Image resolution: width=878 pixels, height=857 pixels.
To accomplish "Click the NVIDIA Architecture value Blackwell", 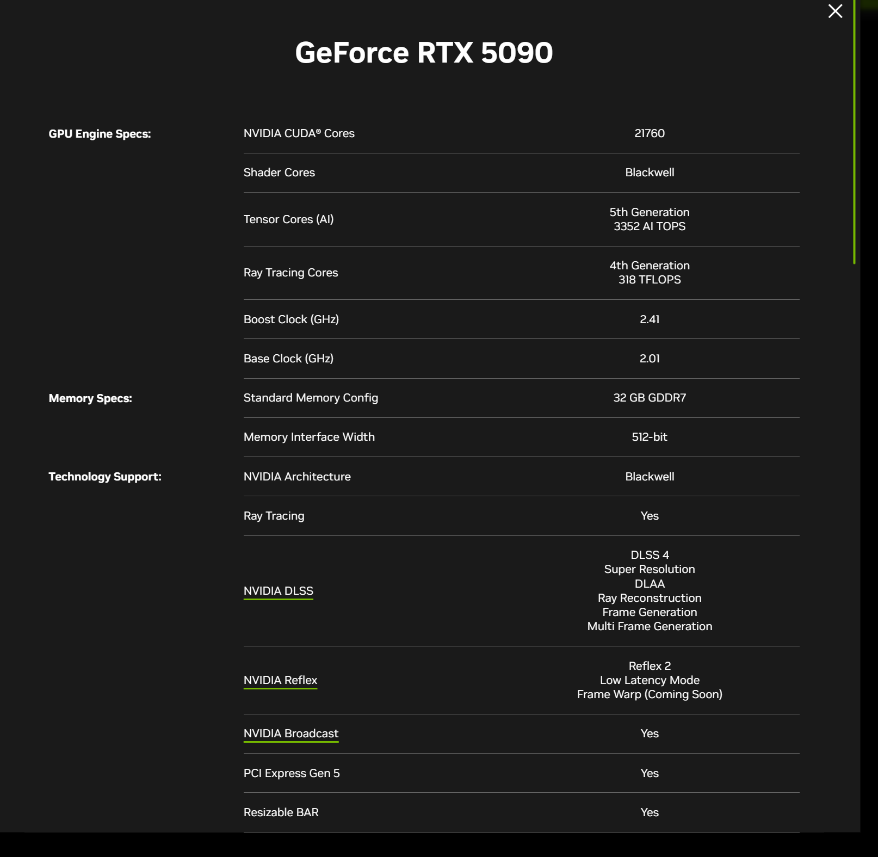I will pyautogui.click(x=649, y=476).
